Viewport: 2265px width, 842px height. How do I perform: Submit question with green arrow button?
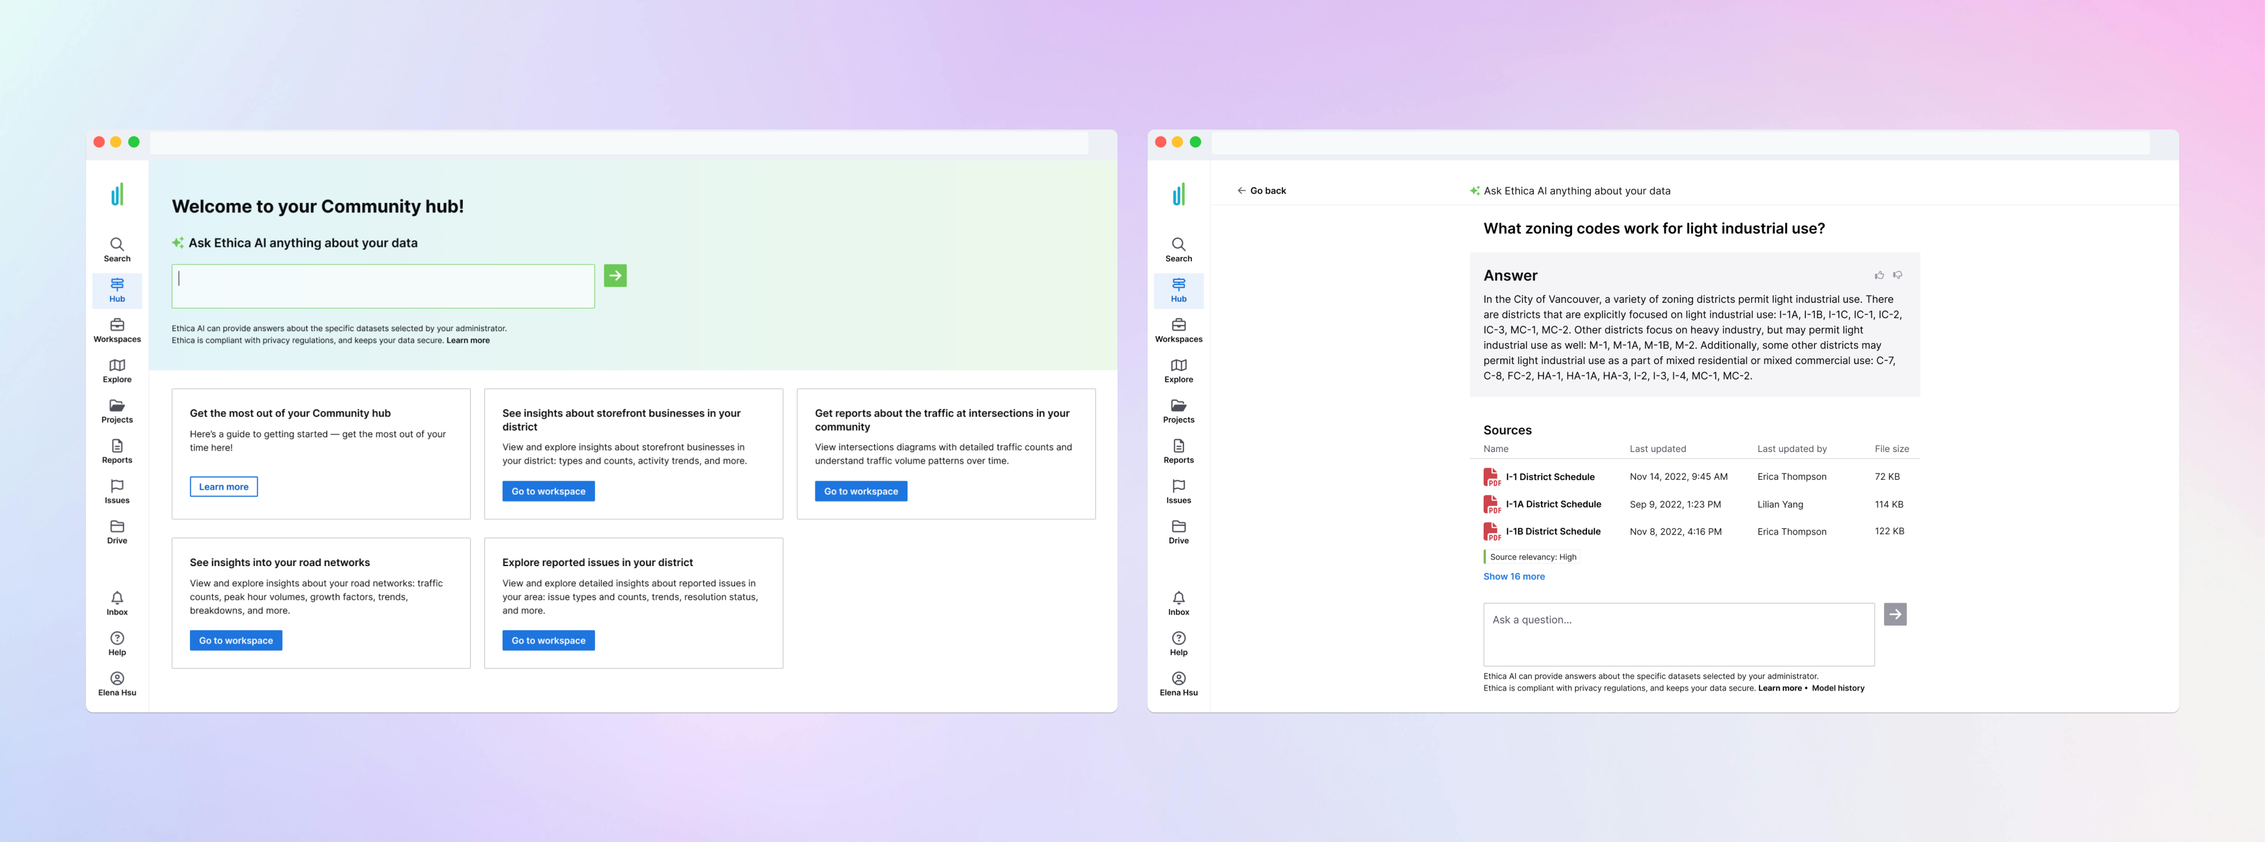[616, 276]
